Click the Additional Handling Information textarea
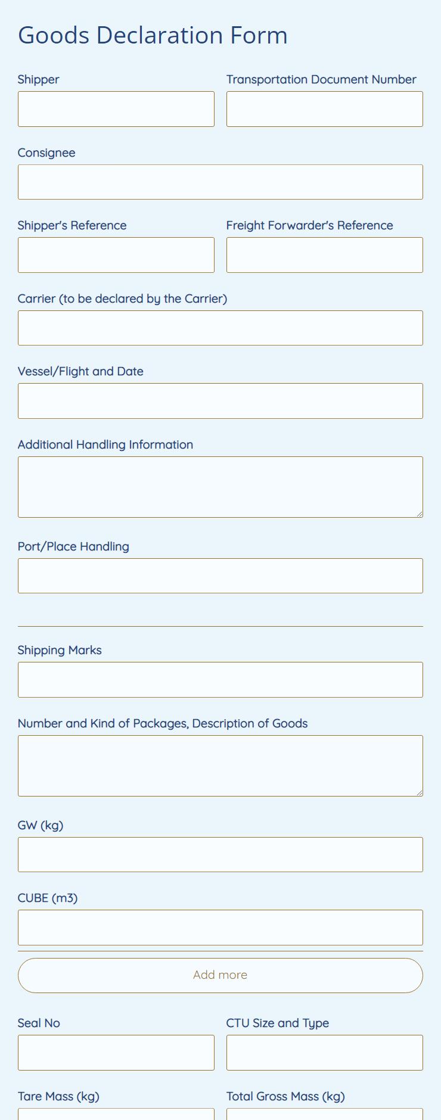 220,486
